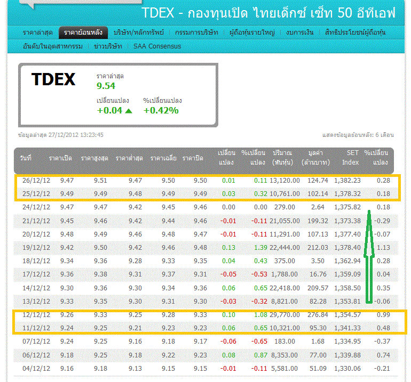Click the latest price 9.54 value

coord(106,86)
